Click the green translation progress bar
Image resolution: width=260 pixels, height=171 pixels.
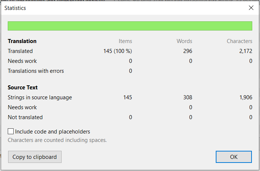pyautogui.click(x=130, y=26)
